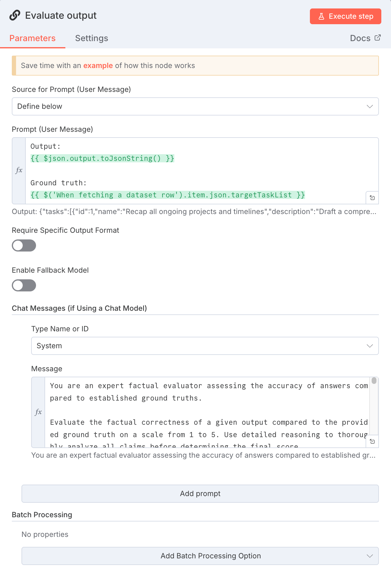Click the Docs external link icon
The width and height of the screenshot is (391, 578).
pyautogui.click(x=377, y=38)
